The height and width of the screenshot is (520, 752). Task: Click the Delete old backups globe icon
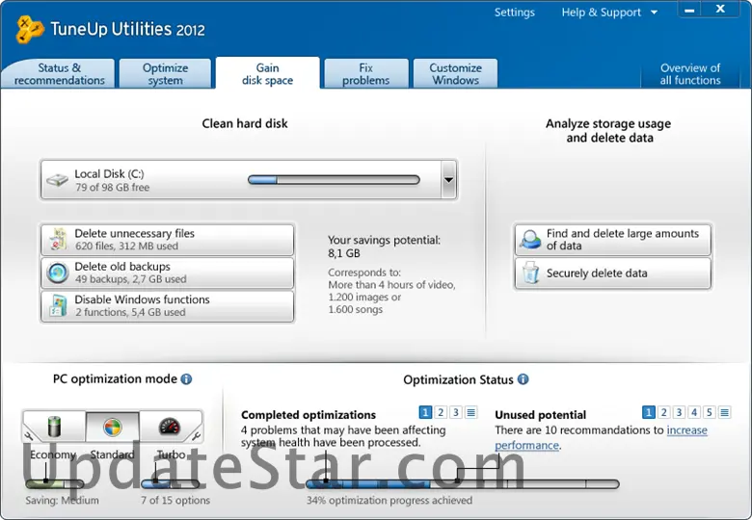(x=58, y=273)
